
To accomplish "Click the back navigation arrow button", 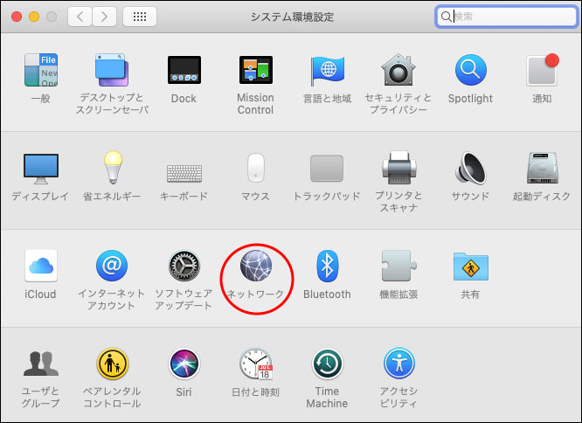I will coord(80,17).
